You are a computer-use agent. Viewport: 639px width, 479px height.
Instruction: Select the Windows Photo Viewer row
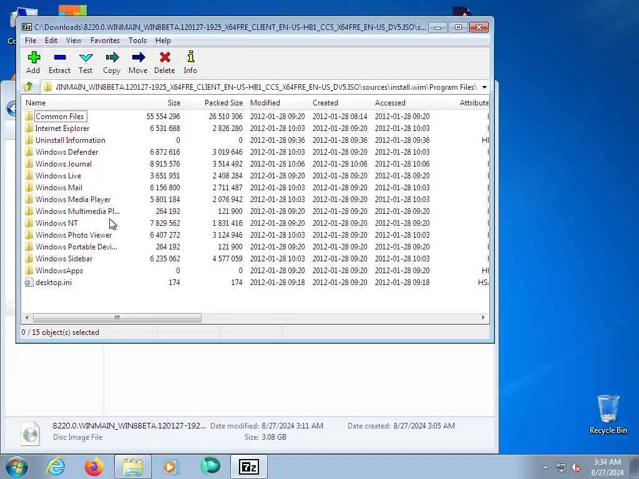[255, 235]
